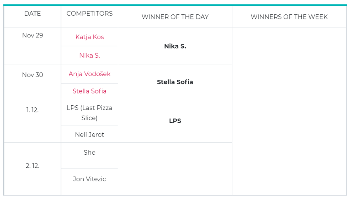Select the Nov 29 date cell
Image resolution: width=350 pixels, height=200 pixels.
tap(33, 46)
